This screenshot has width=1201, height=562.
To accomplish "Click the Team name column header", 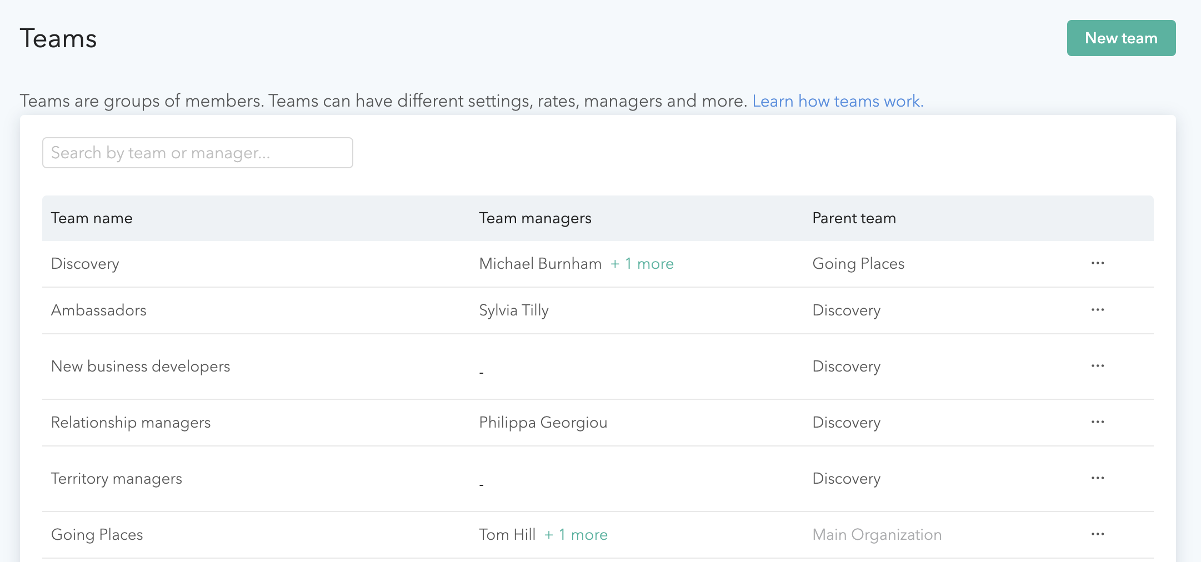I will click(92, 218).
